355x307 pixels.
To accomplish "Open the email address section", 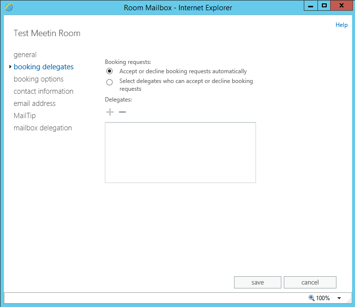I will click(35, 103).
